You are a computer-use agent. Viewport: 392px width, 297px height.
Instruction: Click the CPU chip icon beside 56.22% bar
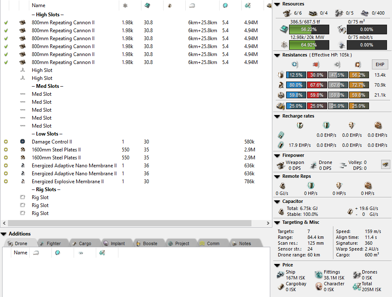click(284, 30)
